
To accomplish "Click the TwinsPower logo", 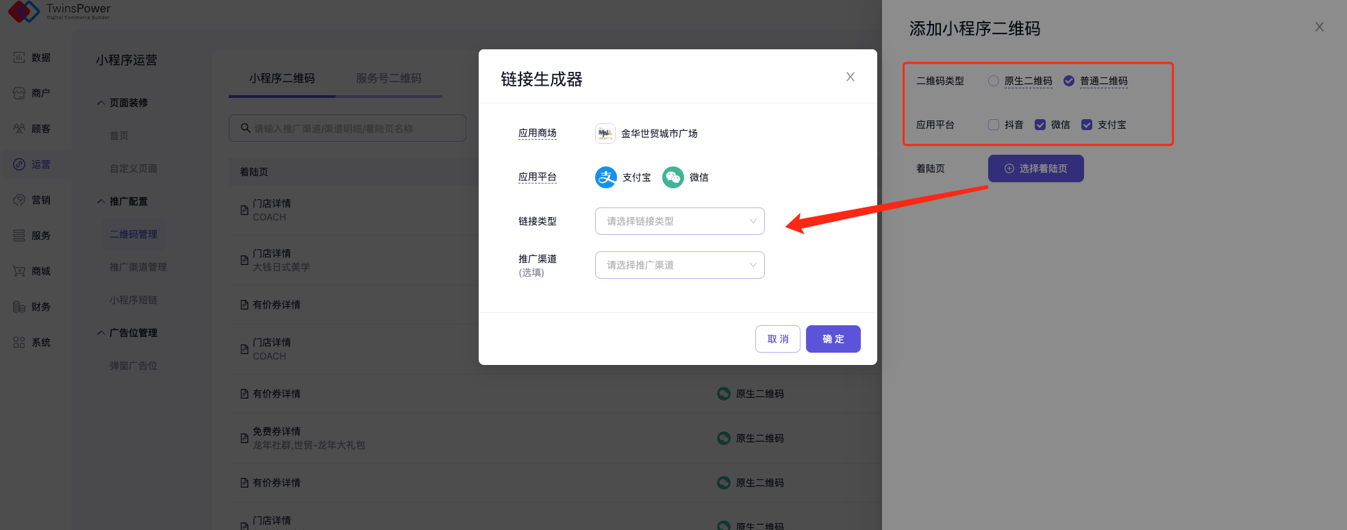I will [59, 11].
